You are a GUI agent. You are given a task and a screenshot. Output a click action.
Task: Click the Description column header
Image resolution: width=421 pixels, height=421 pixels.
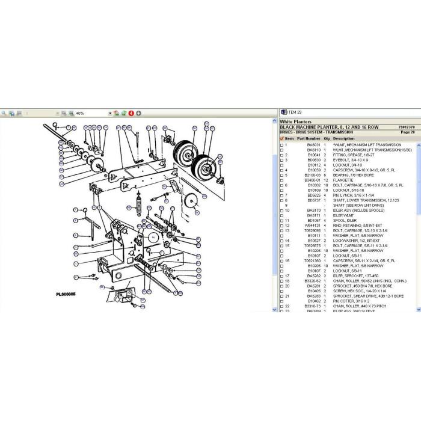pos(343,138)
